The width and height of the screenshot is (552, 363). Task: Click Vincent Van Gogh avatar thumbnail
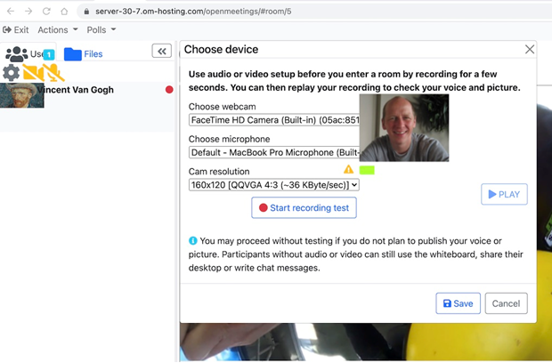(x=22, y=95)
